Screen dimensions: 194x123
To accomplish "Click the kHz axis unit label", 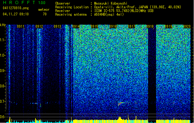I will click(3, 25).
